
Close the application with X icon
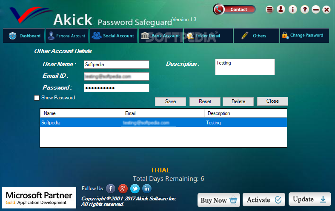326,9
